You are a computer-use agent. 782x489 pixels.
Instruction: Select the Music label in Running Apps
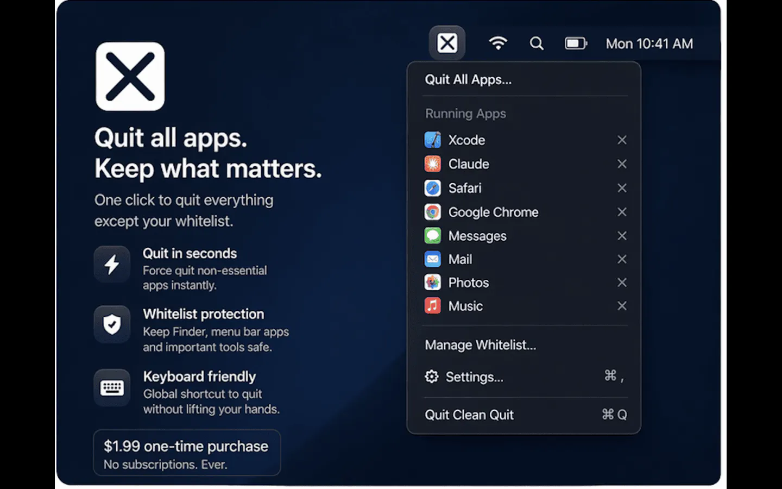(465, 306)
